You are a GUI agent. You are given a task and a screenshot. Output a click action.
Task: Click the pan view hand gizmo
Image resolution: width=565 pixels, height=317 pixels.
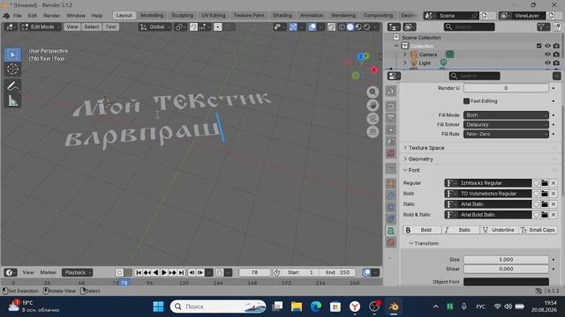tap(373, 106)
